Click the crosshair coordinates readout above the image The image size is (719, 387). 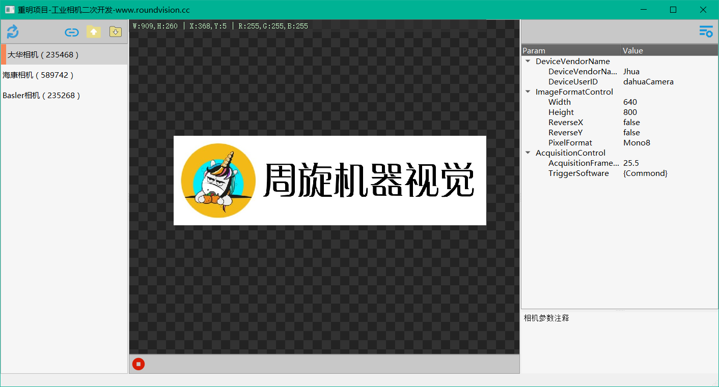click(208, 25)
